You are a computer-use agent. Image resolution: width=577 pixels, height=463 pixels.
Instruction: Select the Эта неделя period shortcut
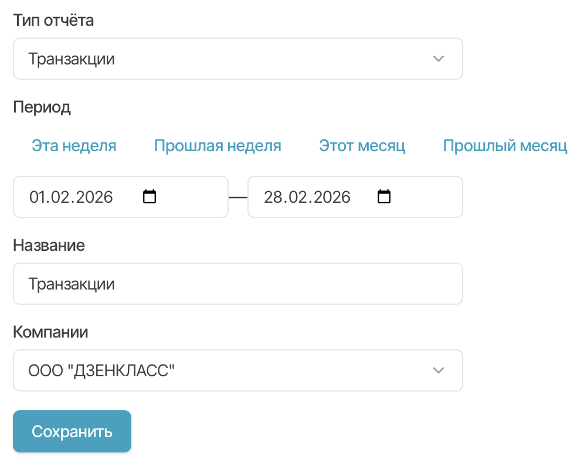(74, 145)
